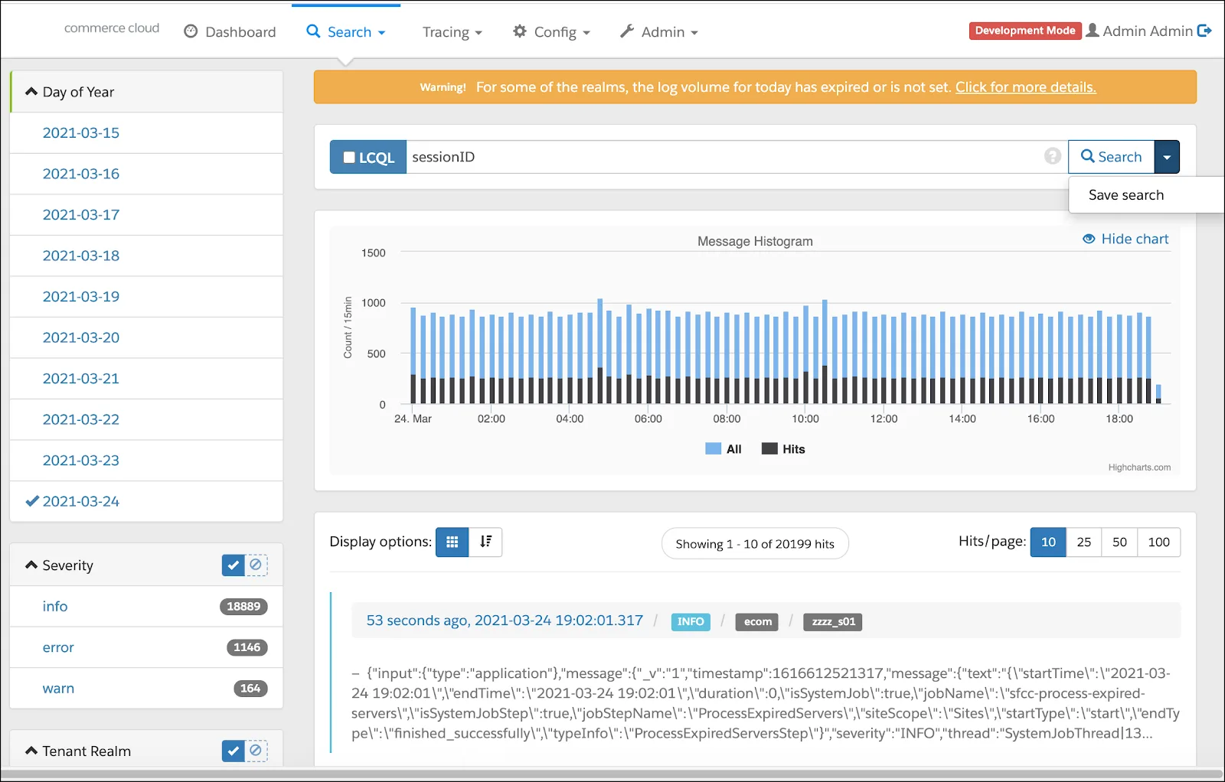Set hits per page to 10
1225x782 pixels.
(1048, 542)
